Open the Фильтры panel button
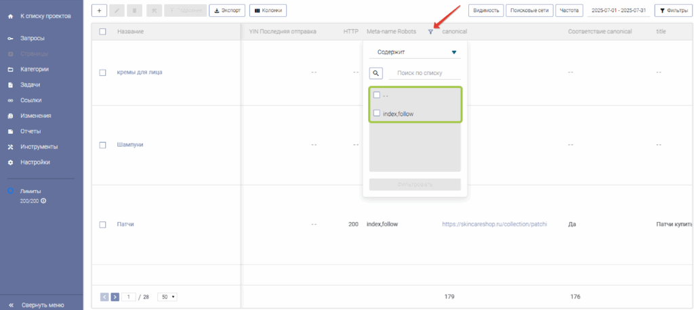Viewport: 694px width, 310px height. point(672,10)
